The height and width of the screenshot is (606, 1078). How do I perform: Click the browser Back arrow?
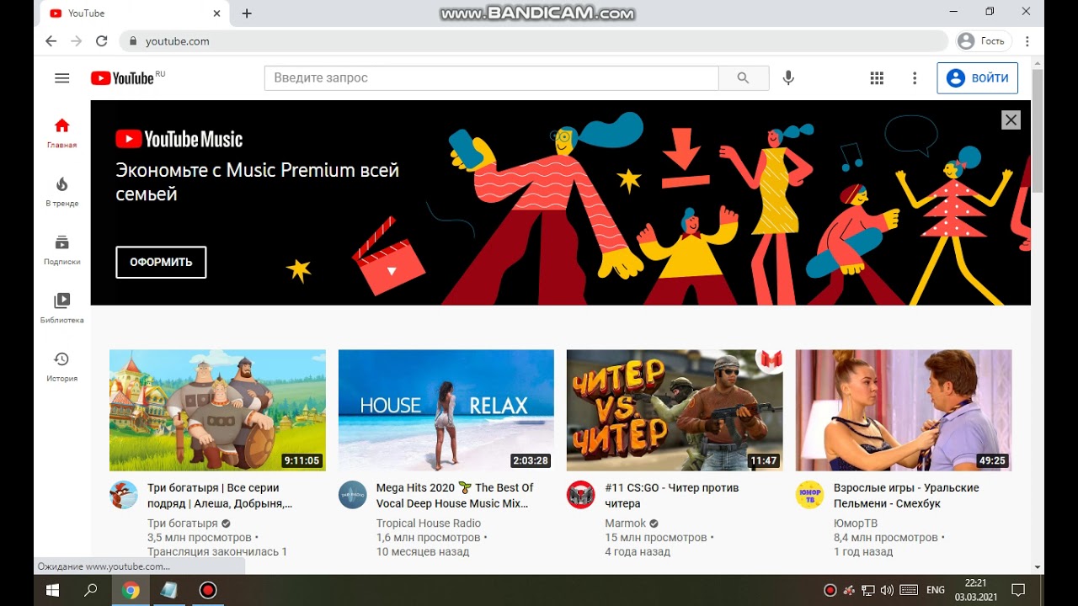tap(51, 41)
